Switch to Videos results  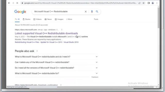pos(37,19)
